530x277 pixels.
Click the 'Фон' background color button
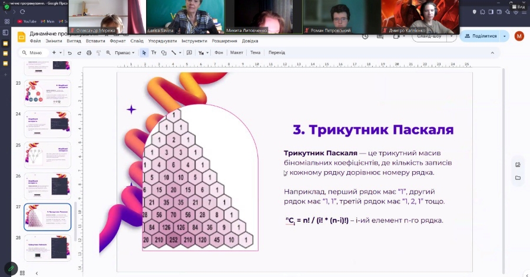tap(219, 52)
